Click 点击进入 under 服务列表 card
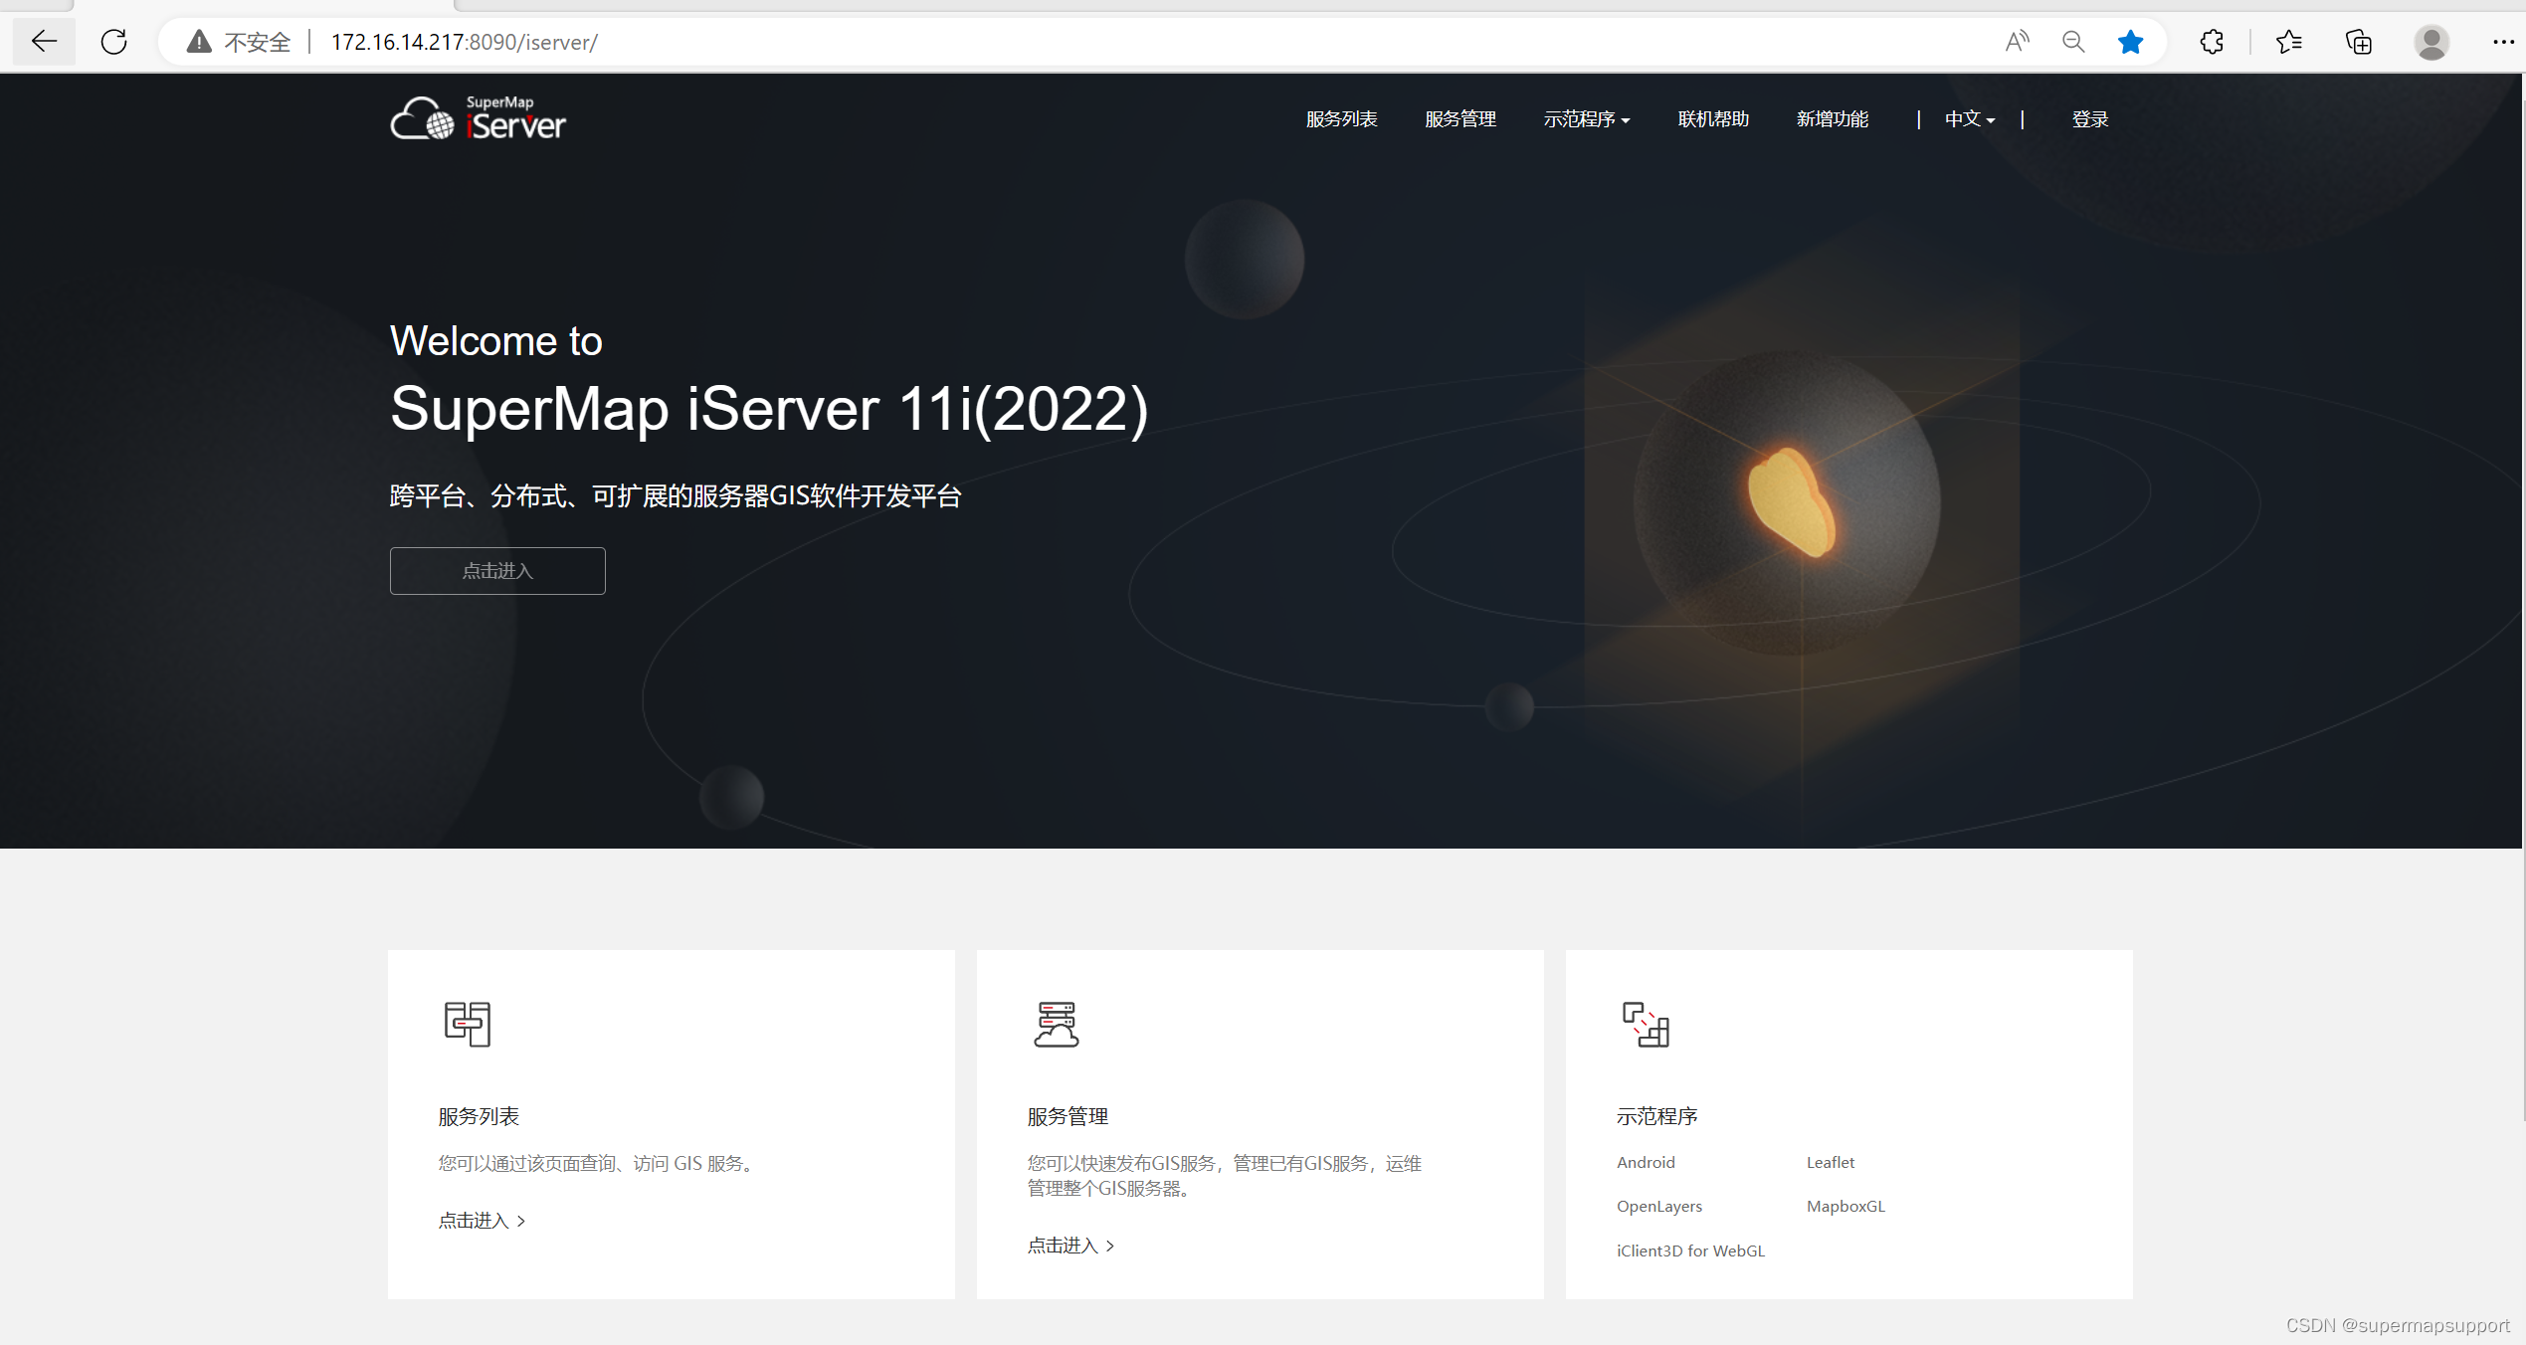This screenshot has height=1345, width=2526. pyautogui.click(x=482, y=1221)
